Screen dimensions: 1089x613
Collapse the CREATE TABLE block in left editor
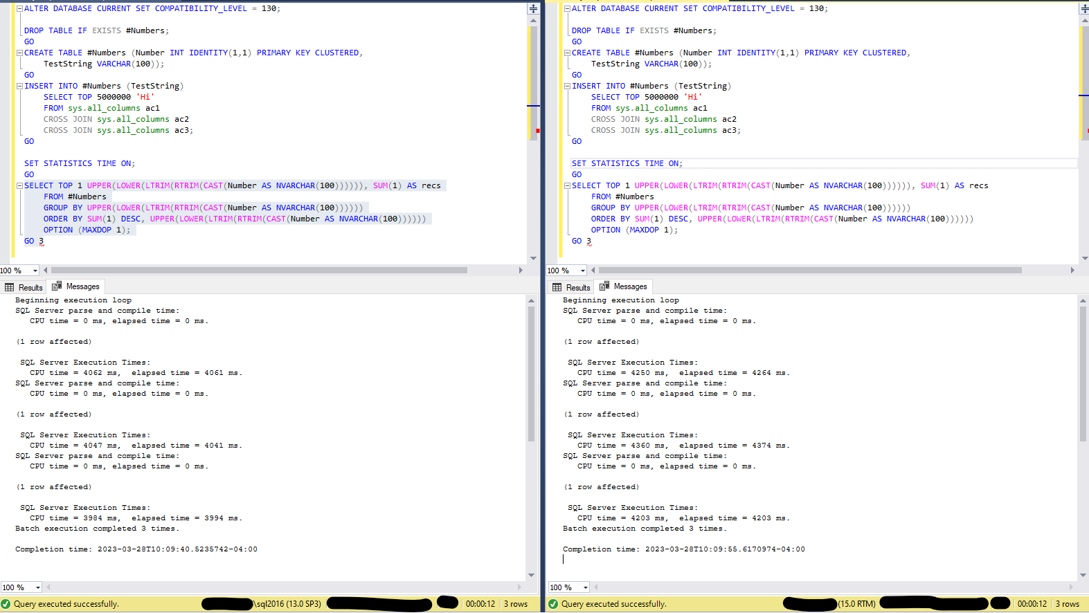pos(19,53)
